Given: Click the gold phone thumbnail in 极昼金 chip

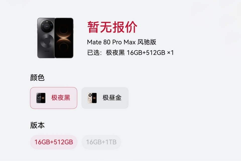Looking at the screenshot, I should [92, 98].
